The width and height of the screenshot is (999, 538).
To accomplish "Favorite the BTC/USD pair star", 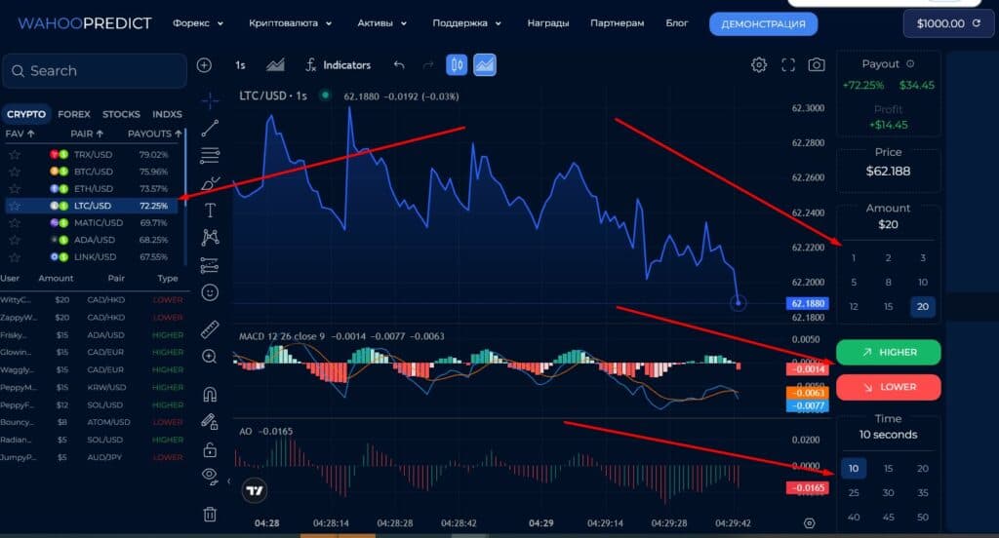I will tap(15, 172).
